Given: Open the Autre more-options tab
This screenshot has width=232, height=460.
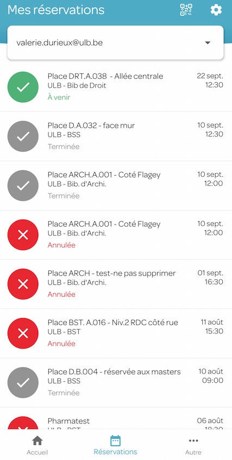Looking at the screenshot, I should (193, 445).
